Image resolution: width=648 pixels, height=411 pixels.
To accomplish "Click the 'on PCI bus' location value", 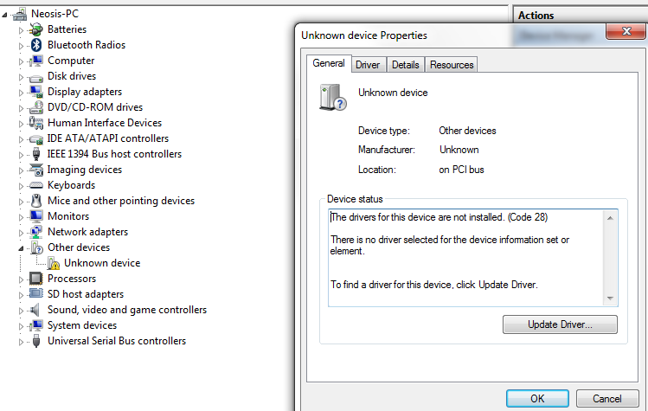I will pyautogui.click(x=461, y=170).
